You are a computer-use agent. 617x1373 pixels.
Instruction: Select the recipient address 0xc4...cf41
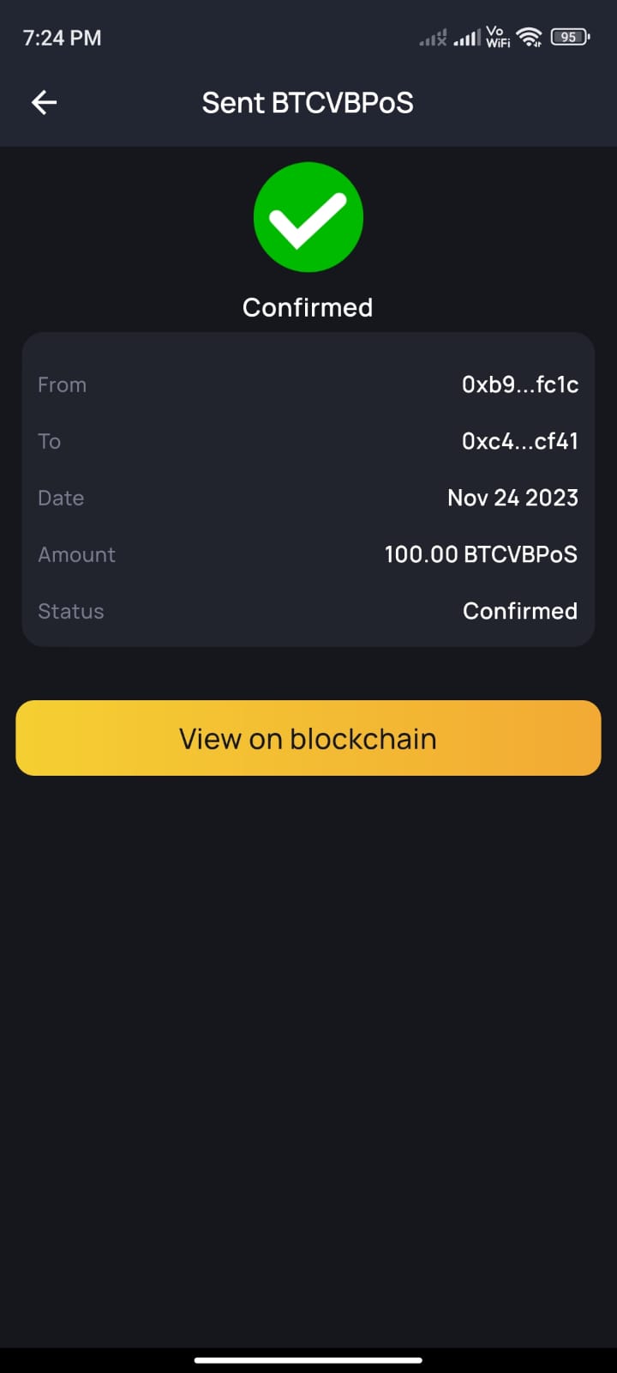tap(519, 441)
